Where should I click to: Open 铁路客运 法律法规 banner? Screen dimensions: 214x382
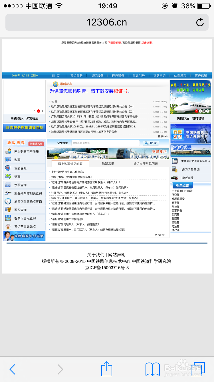77,153
